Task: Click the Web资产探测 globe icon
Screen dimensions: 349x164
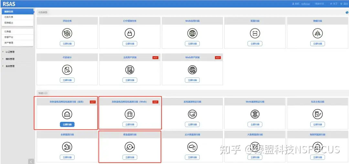Action: click(x=192, y=70)
